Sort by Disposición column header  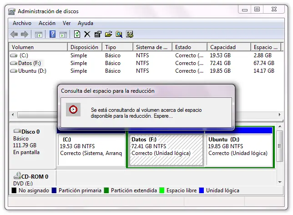coord(85,47)
